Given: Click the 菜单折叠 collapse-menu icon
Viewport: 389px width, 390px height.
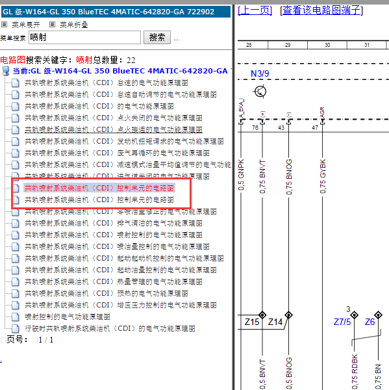Looking at the screenshot, I should (x=52, y=25).
